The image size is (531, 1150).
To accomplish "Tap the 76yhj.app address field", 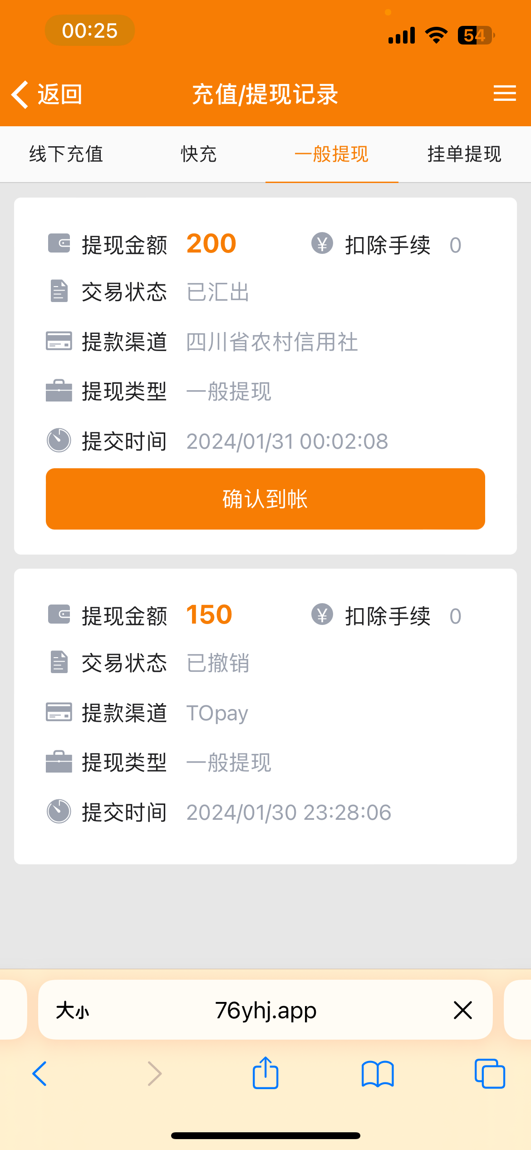I will (x=265, y=1010).
